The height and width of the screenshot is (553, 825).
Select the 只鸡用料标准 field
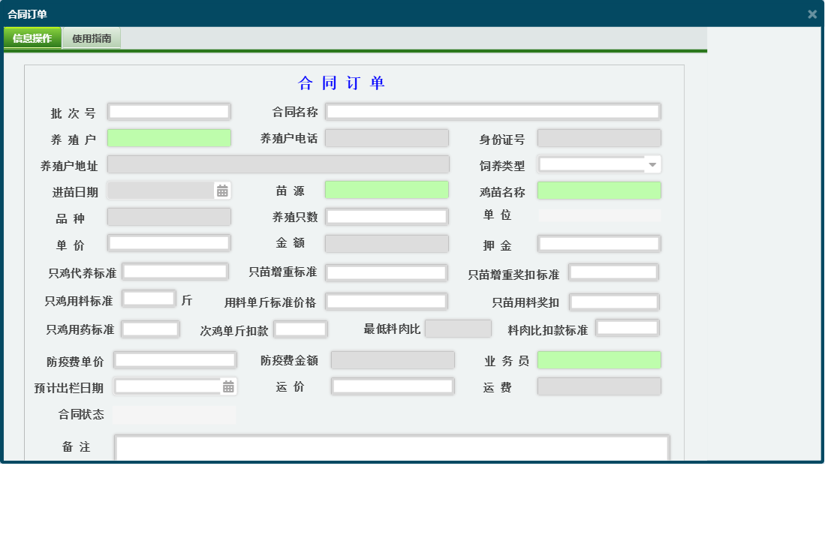tap(149, 298)
